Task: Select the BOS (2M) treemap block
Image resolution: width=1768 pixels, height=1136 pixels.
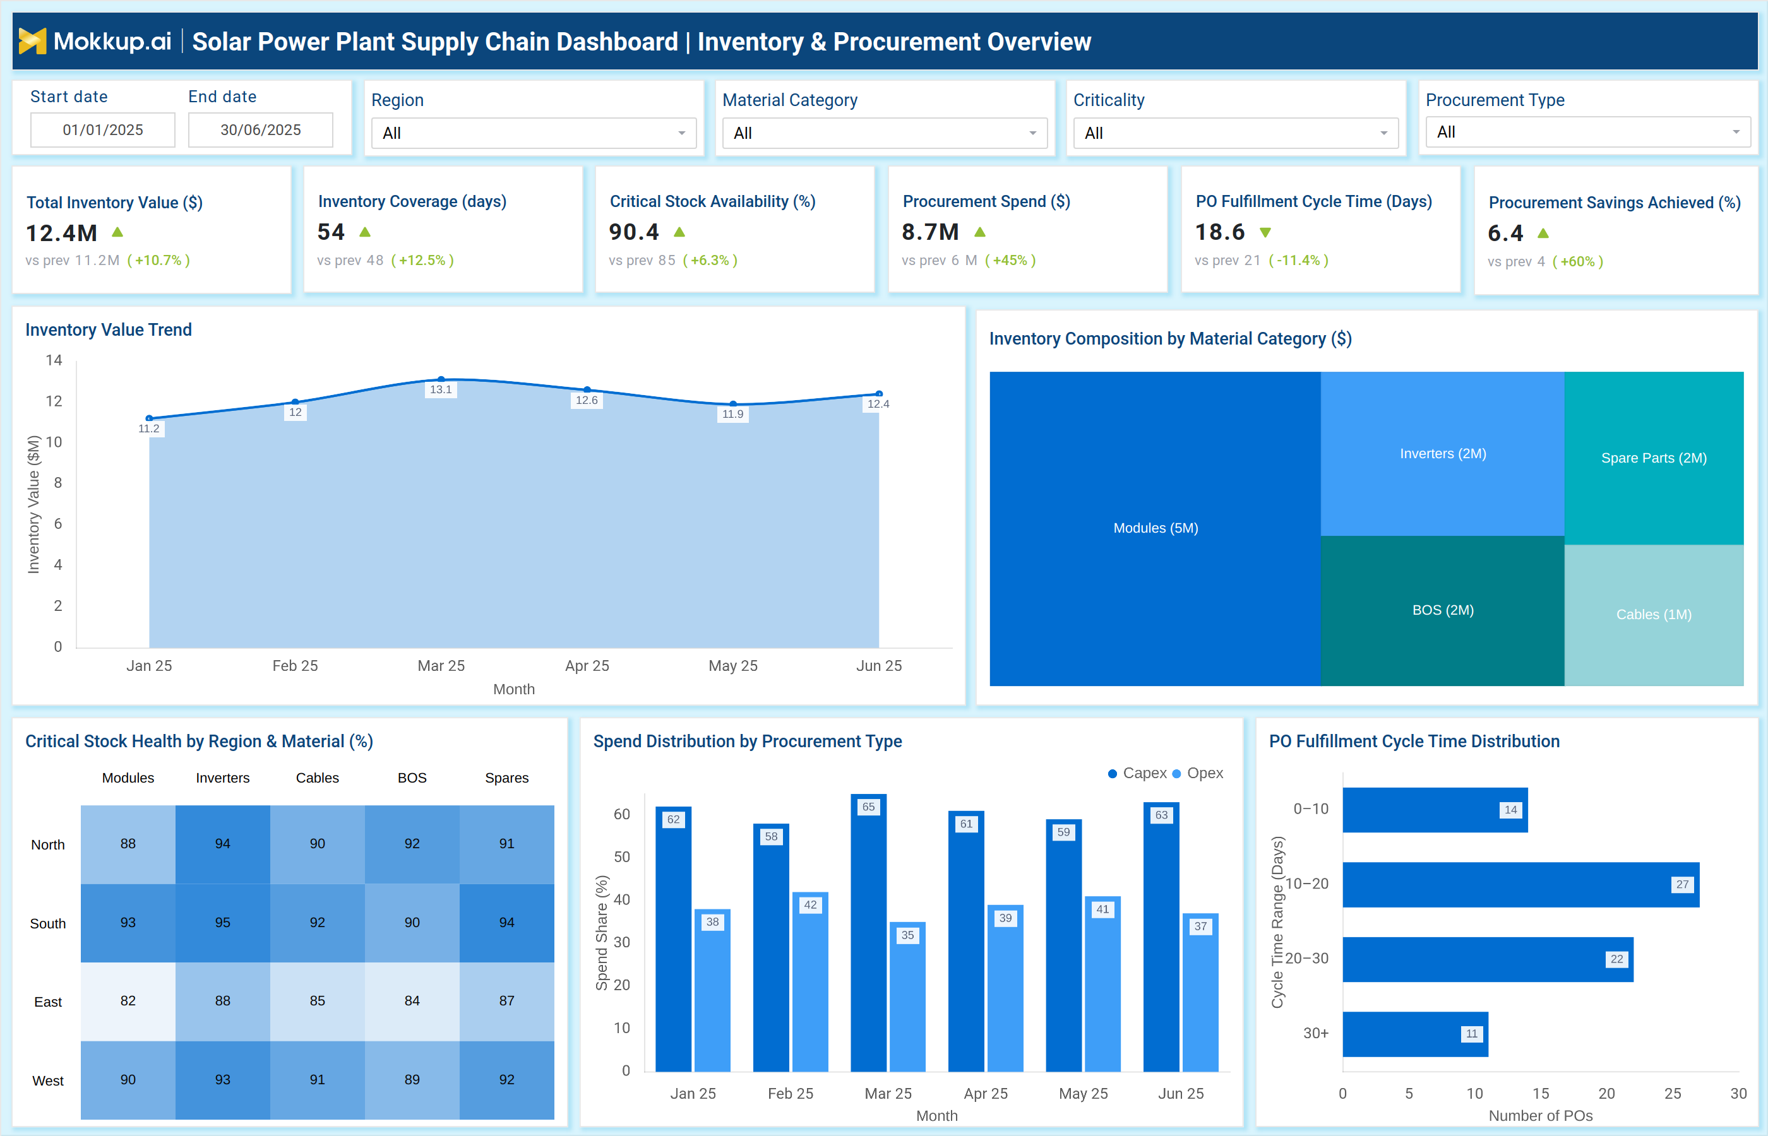Action: [x=1442, y=611]
